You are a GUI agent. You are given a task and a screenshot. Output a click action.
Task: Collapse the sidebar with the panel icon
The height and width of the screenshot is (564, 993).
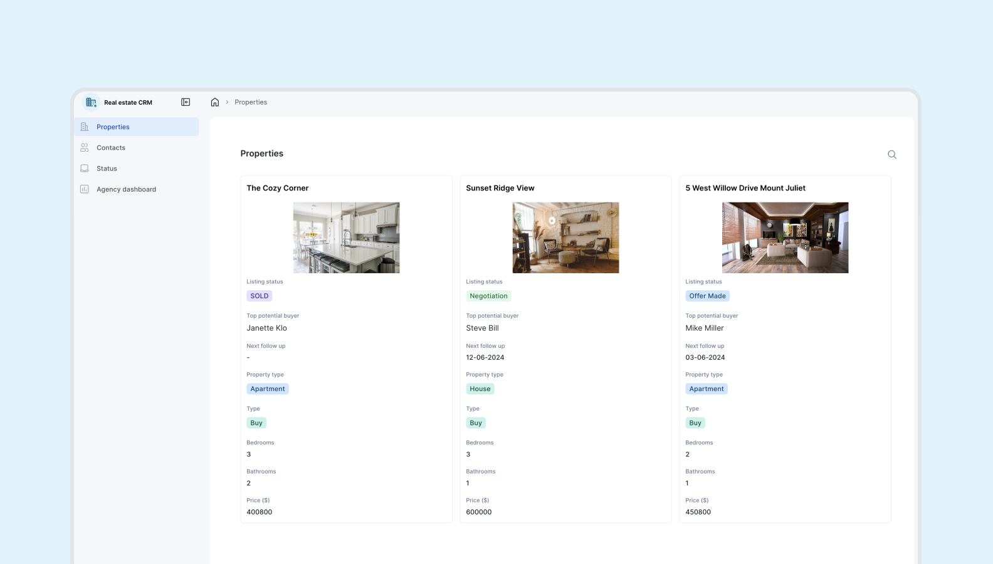(186, 102)
